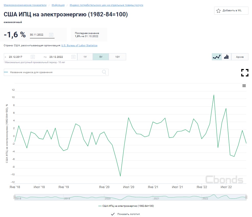252x217 pixels.
Task: Open the Макроэкономические показатели breadcrumb
Action: (25, 5)
